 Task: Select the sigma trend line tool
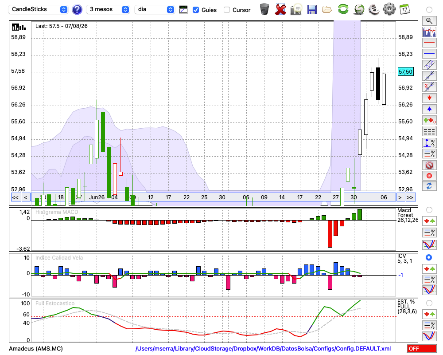pyautogui.click(x=429, y=87)
